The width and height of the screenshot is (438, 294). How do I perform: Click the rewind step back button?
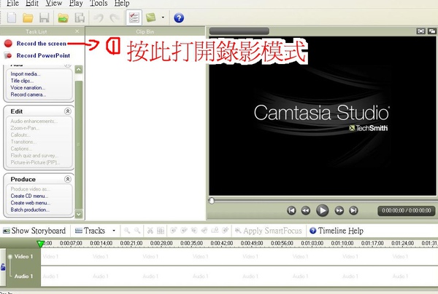[x=306, y=210]
